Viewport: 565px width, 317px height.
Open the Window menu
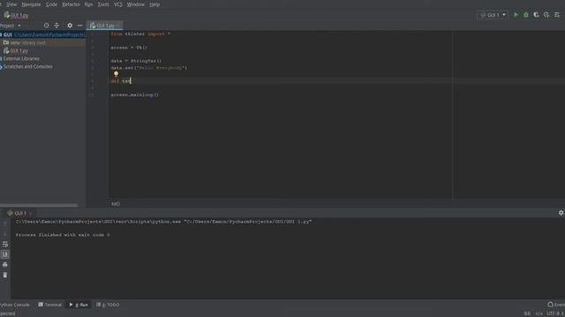point(135,4)
